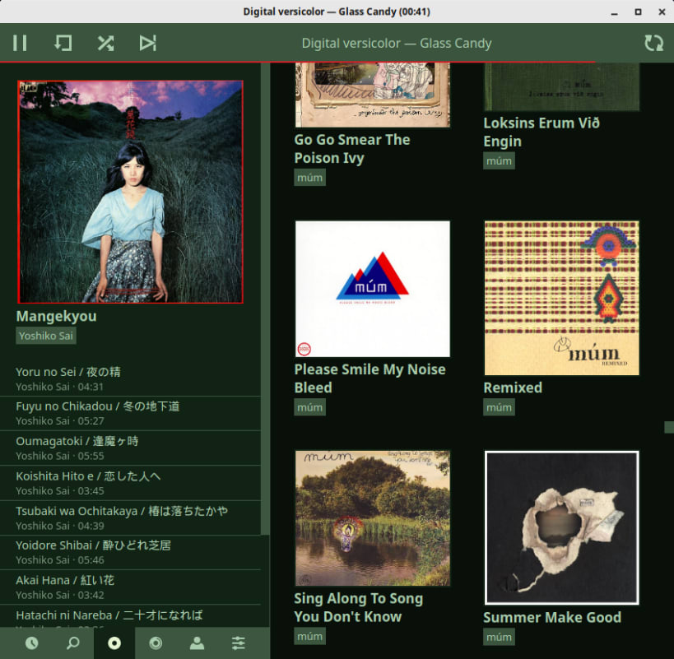Click the Mangekyou album title text

(56, 316)
